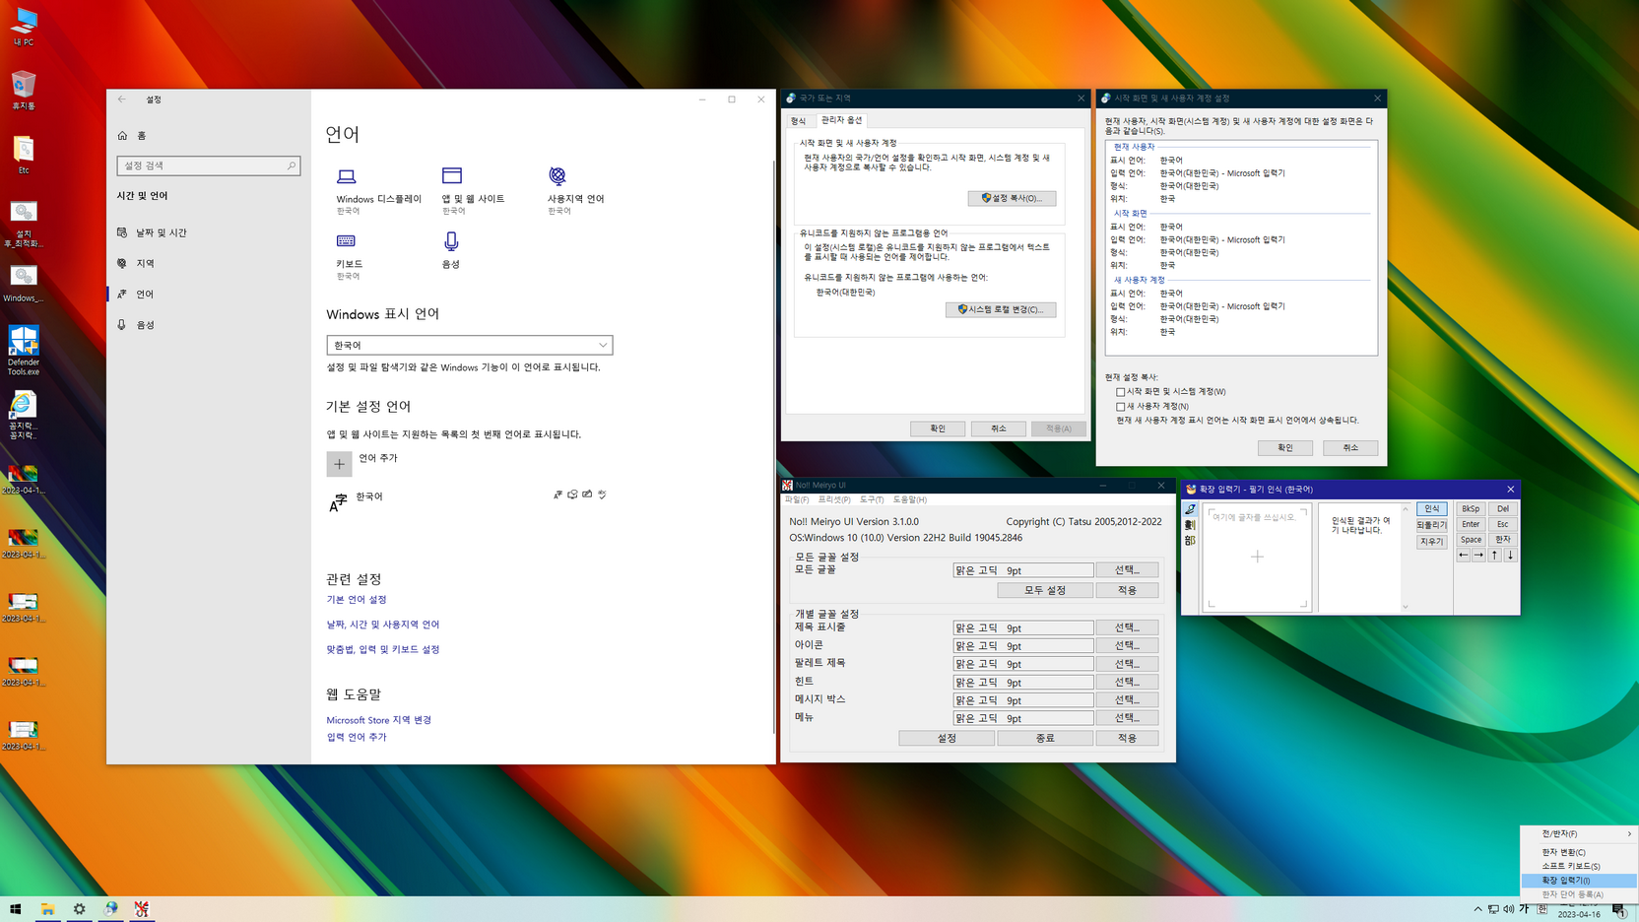Choose Hanja conversion from the IME context menu

pos(1579,852)
